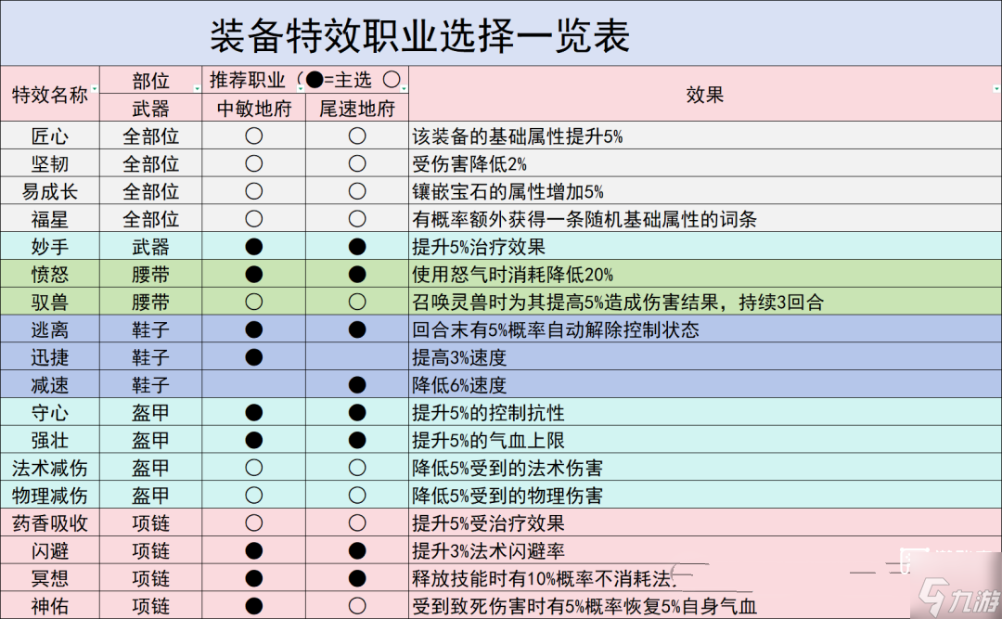
Task: Select the effect text 该装备的基础属性提升5%
Action: (x=517, y=136)
